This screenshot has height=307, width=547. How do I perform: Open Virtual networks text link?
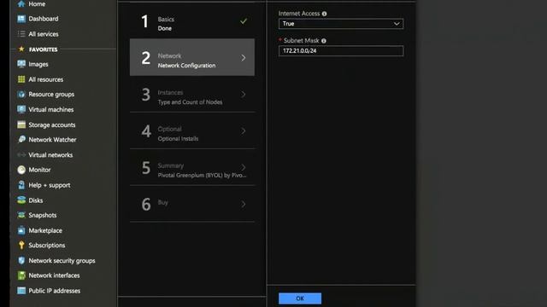pos(50,155)
